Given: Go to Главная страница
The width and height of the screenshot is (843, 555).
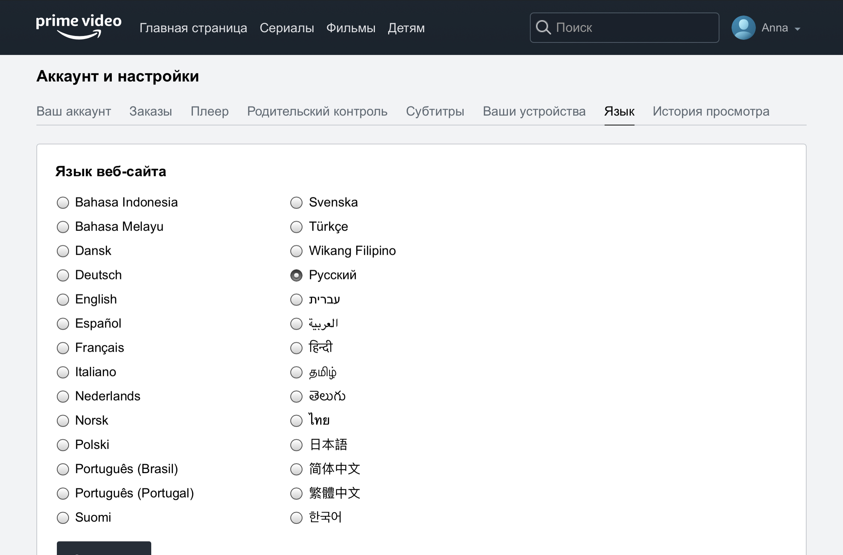Looking at the screenshot, I should [x=193, y=28].
